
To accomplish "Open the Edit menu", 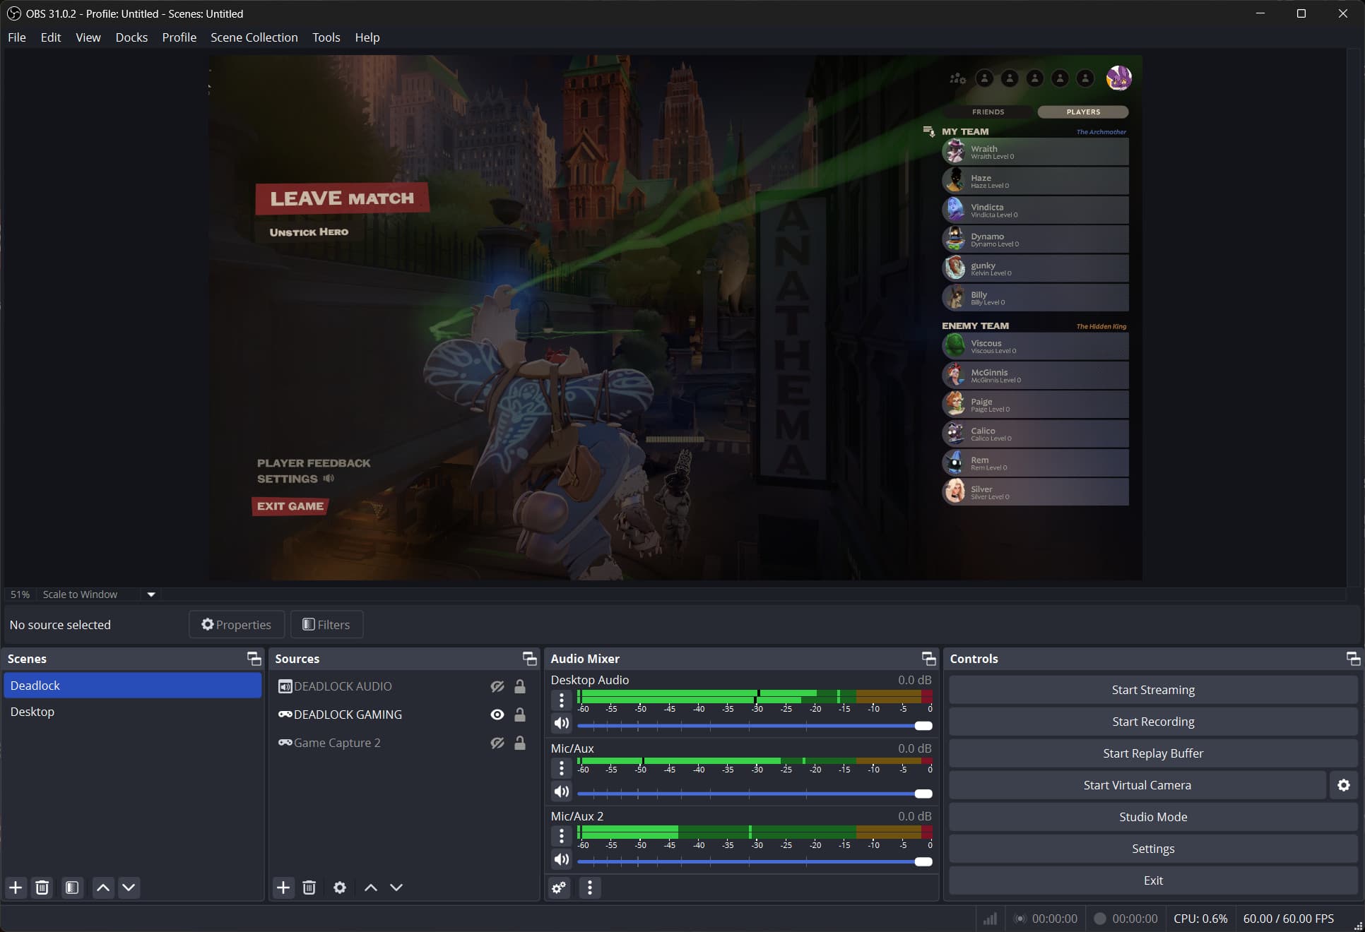I will (x=51, y=37).
